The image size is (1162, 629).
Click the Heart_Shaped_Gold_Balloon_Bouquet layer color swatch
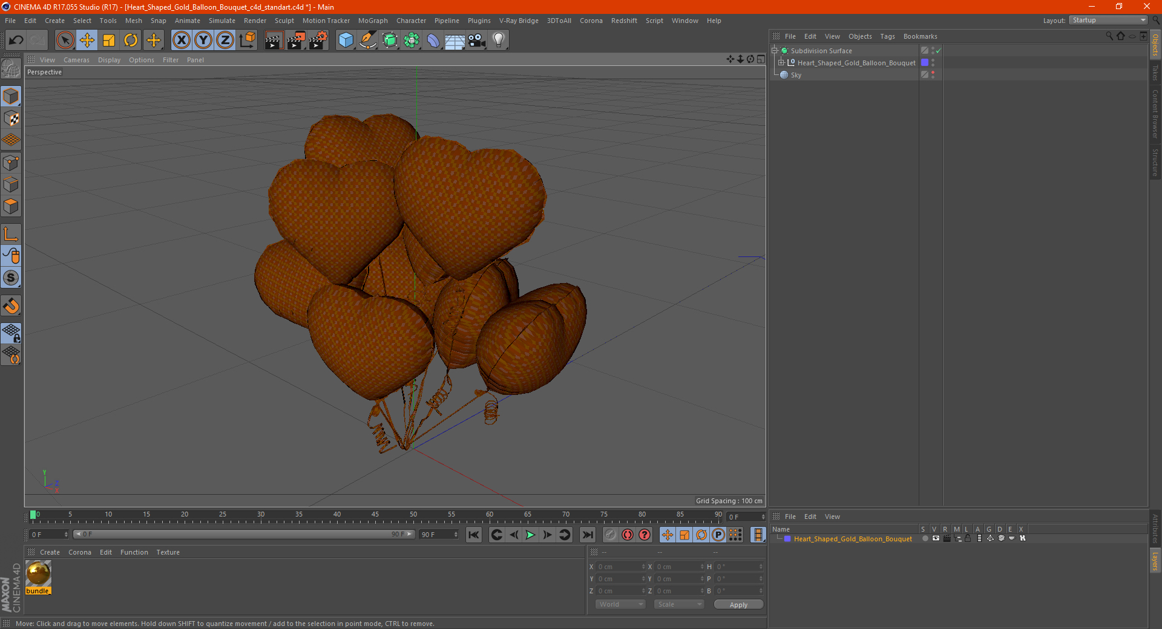click(925, 62)
